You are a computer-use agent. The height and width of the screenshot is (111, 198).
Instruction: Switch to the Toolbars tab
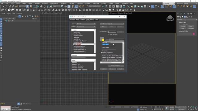click(83, 20)
